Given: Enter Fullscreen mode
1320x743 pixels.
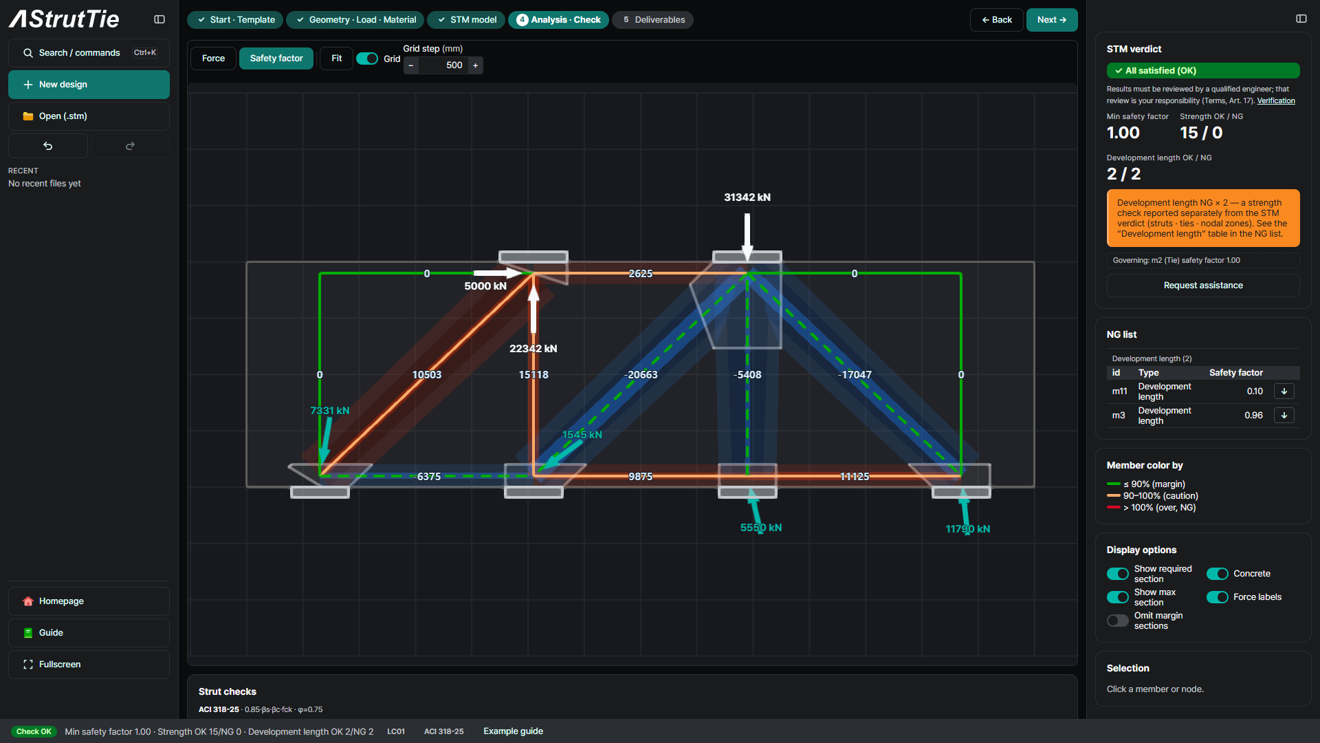Looking at the screenshot, I should tap(89, 665).
